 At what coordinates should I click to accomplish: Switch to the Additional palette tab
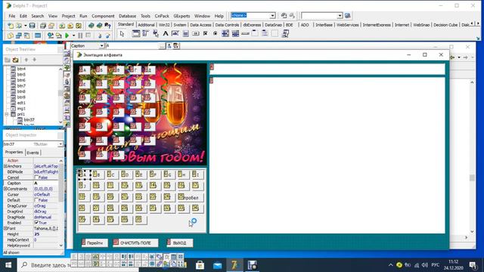point(146,25)
